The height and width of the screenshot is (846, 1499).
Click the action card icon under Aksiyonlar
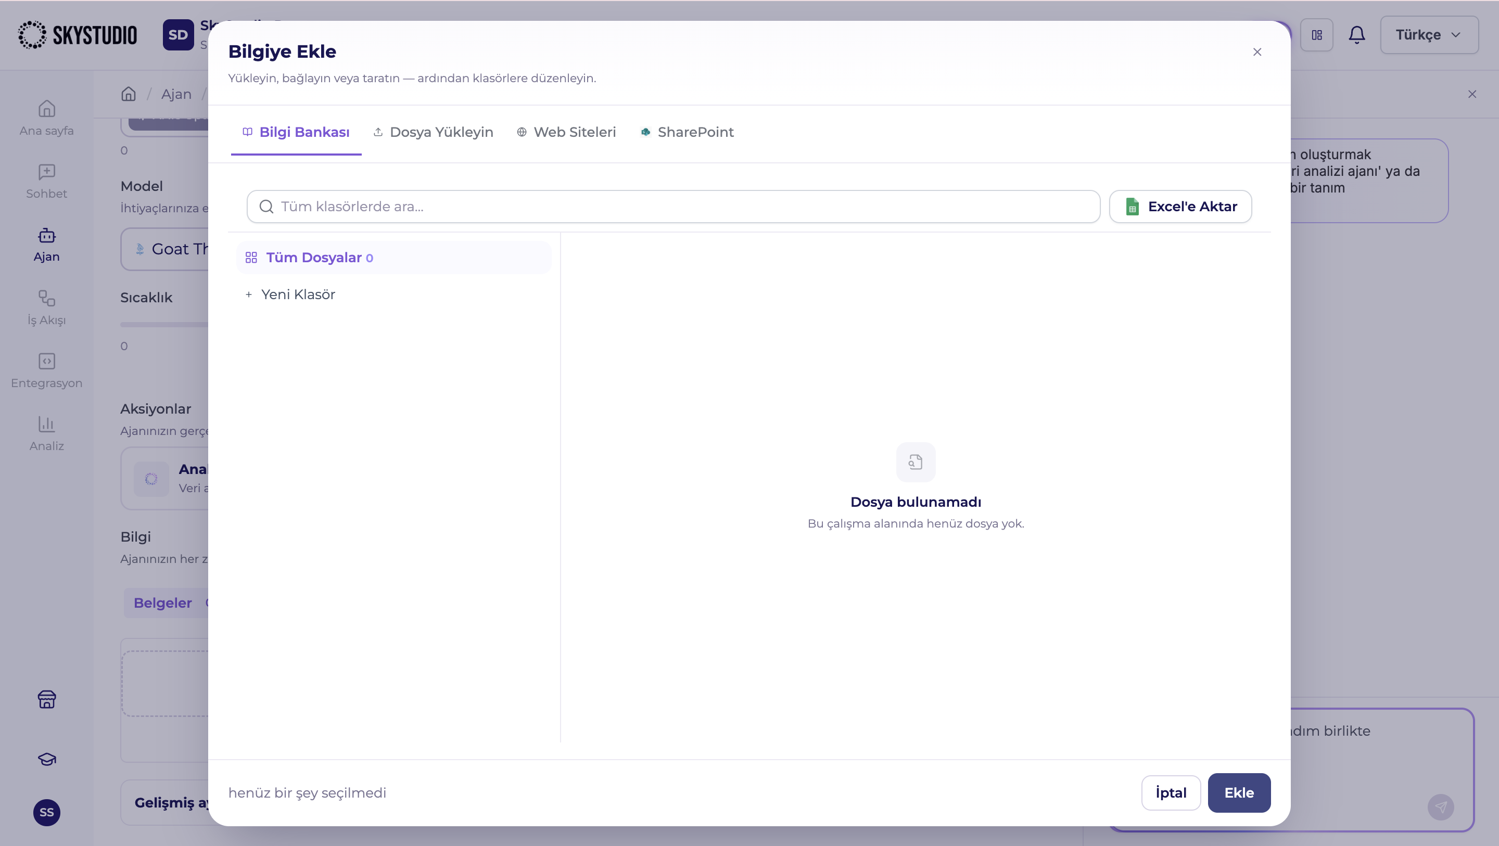pyautogui.click(x=151, y=479)
